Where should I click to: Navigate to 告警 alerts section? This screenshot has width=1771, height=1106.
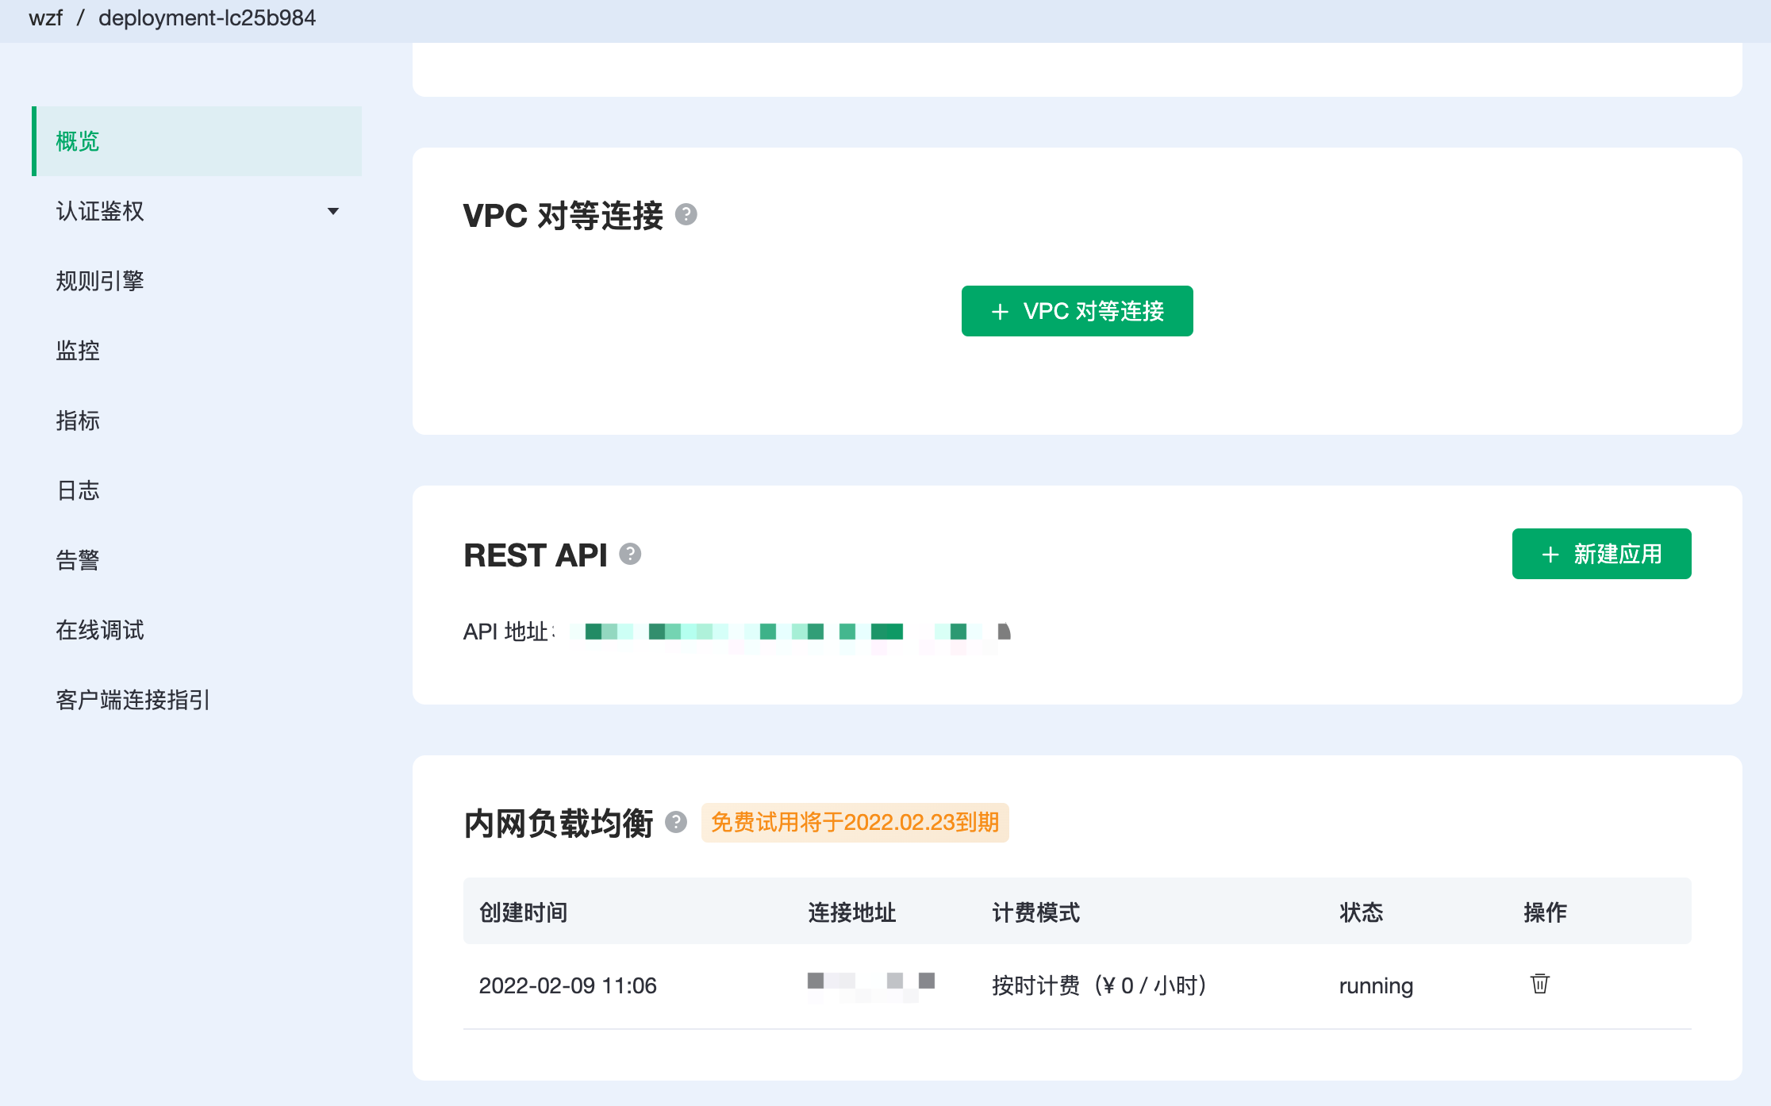[78, 560]
